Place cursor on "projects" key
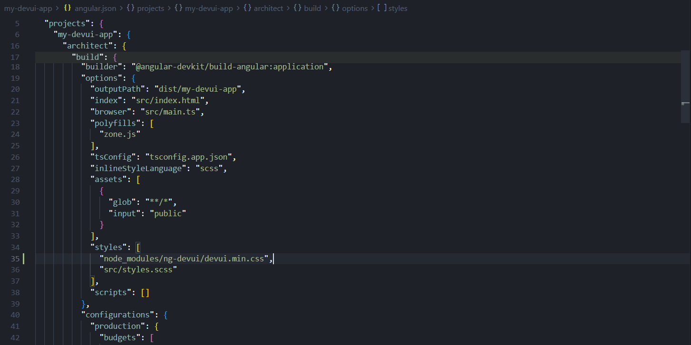 point(67,24)
